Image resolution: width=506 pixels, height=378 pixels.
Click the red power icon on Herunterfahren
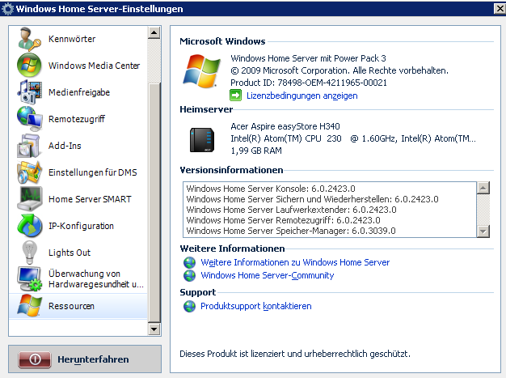point(35,359)
